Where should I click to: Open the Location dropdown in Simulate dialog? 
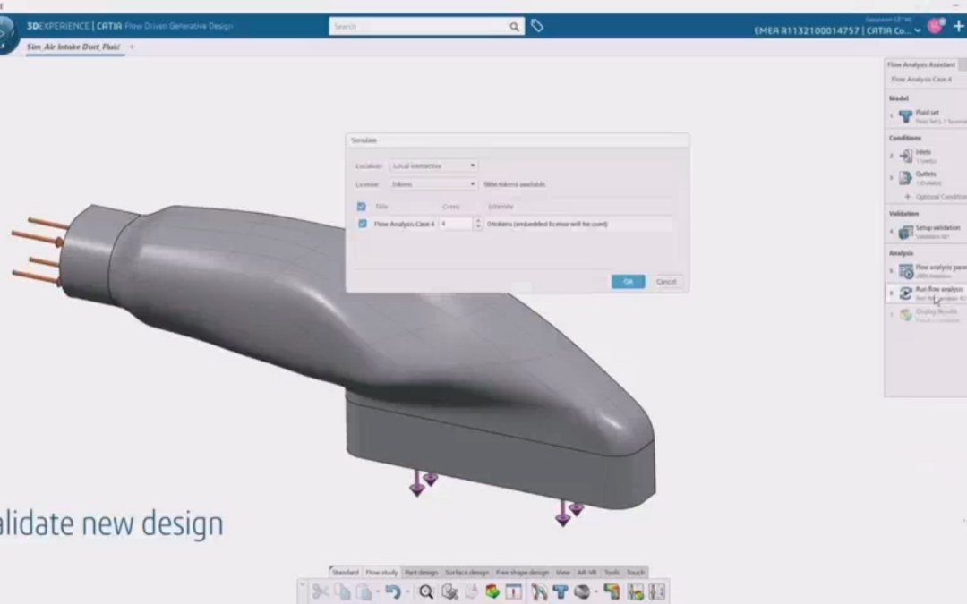click(433, 166)
